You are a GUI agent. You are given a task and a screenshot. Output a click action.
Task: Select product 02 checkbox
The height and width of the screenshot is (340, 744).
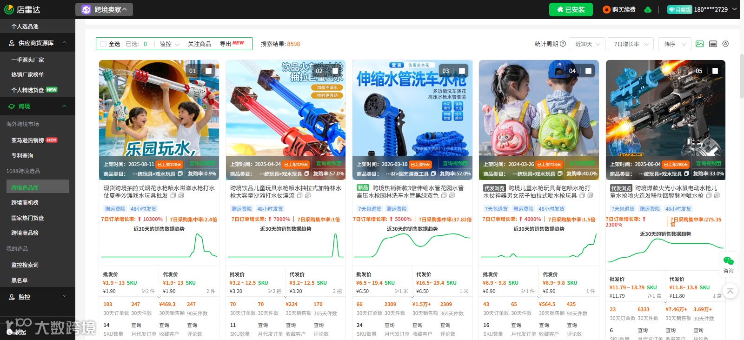[335, 71]
